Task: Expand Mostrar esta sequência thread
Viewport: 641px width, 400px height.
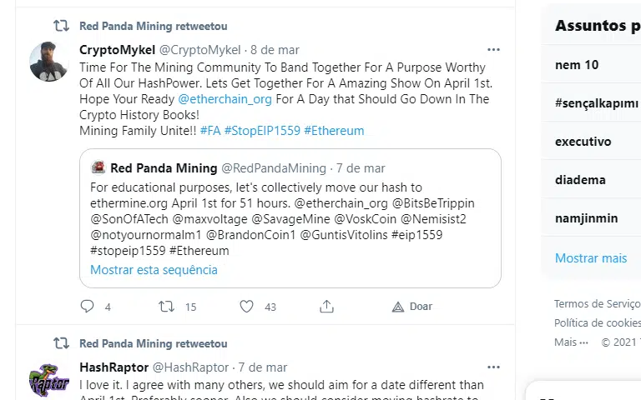Action: pos(154,270)
